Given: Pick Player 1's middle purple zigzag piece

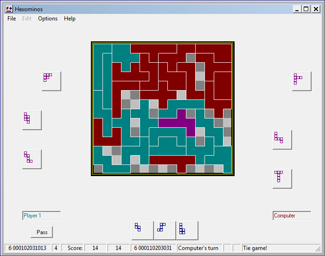Looking at the screenshot, I should [x=32, y=120].
